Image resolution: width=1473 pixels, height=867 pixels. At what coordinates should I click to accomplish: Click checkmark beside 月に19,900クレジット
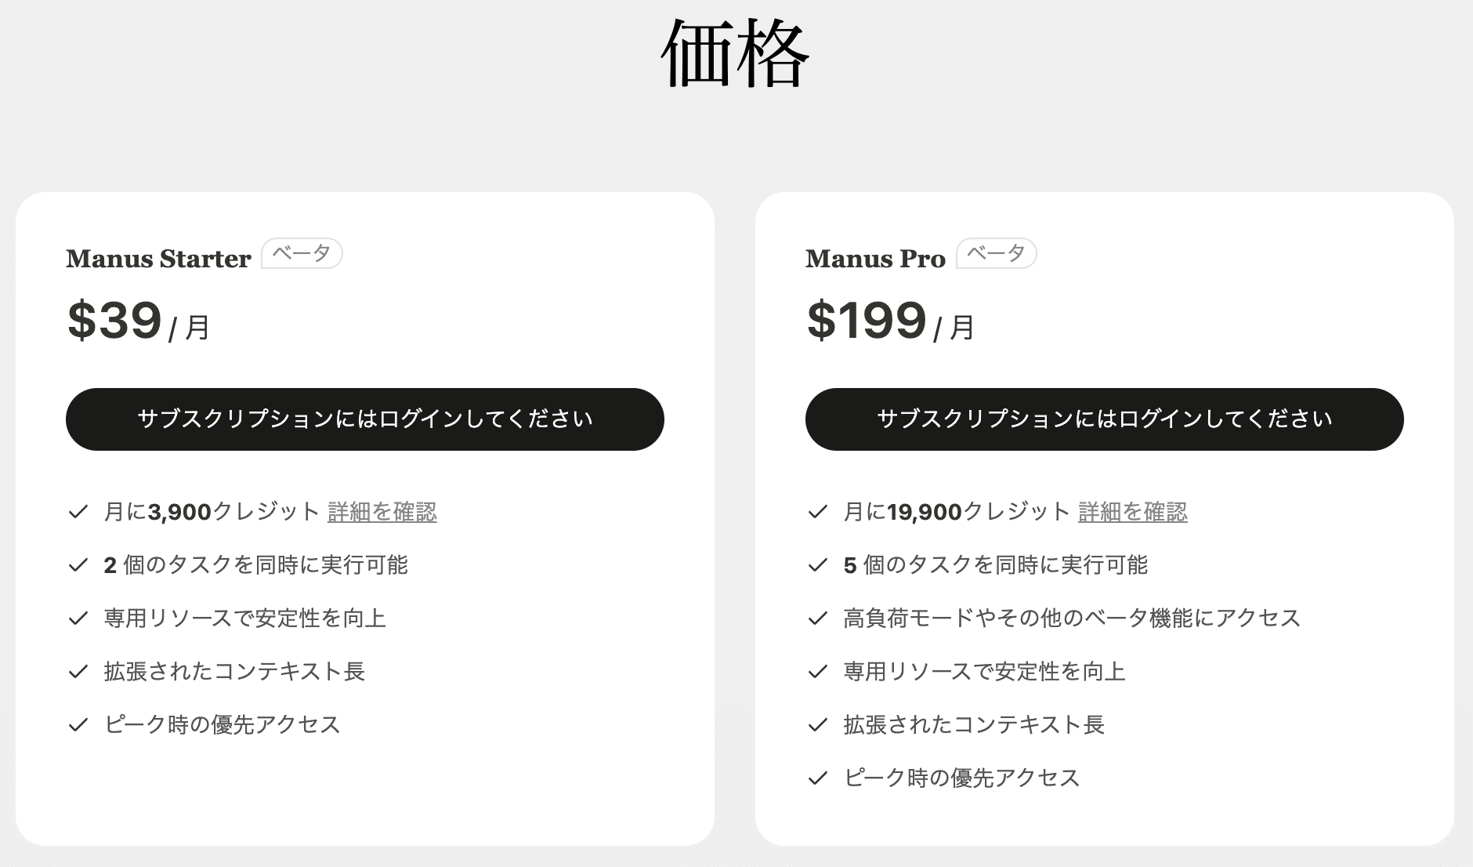tap(818, 513)
